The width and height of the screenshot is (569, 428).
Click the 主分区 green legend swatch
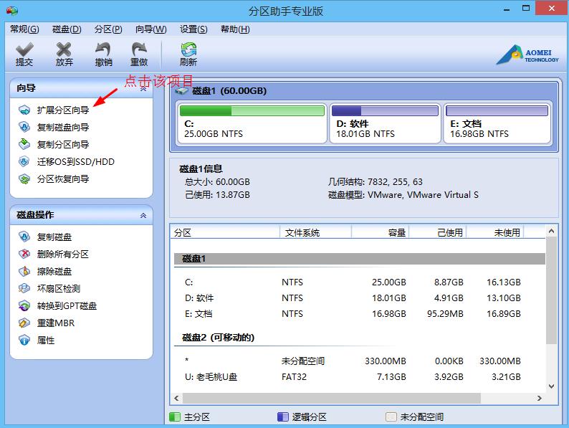175,417
